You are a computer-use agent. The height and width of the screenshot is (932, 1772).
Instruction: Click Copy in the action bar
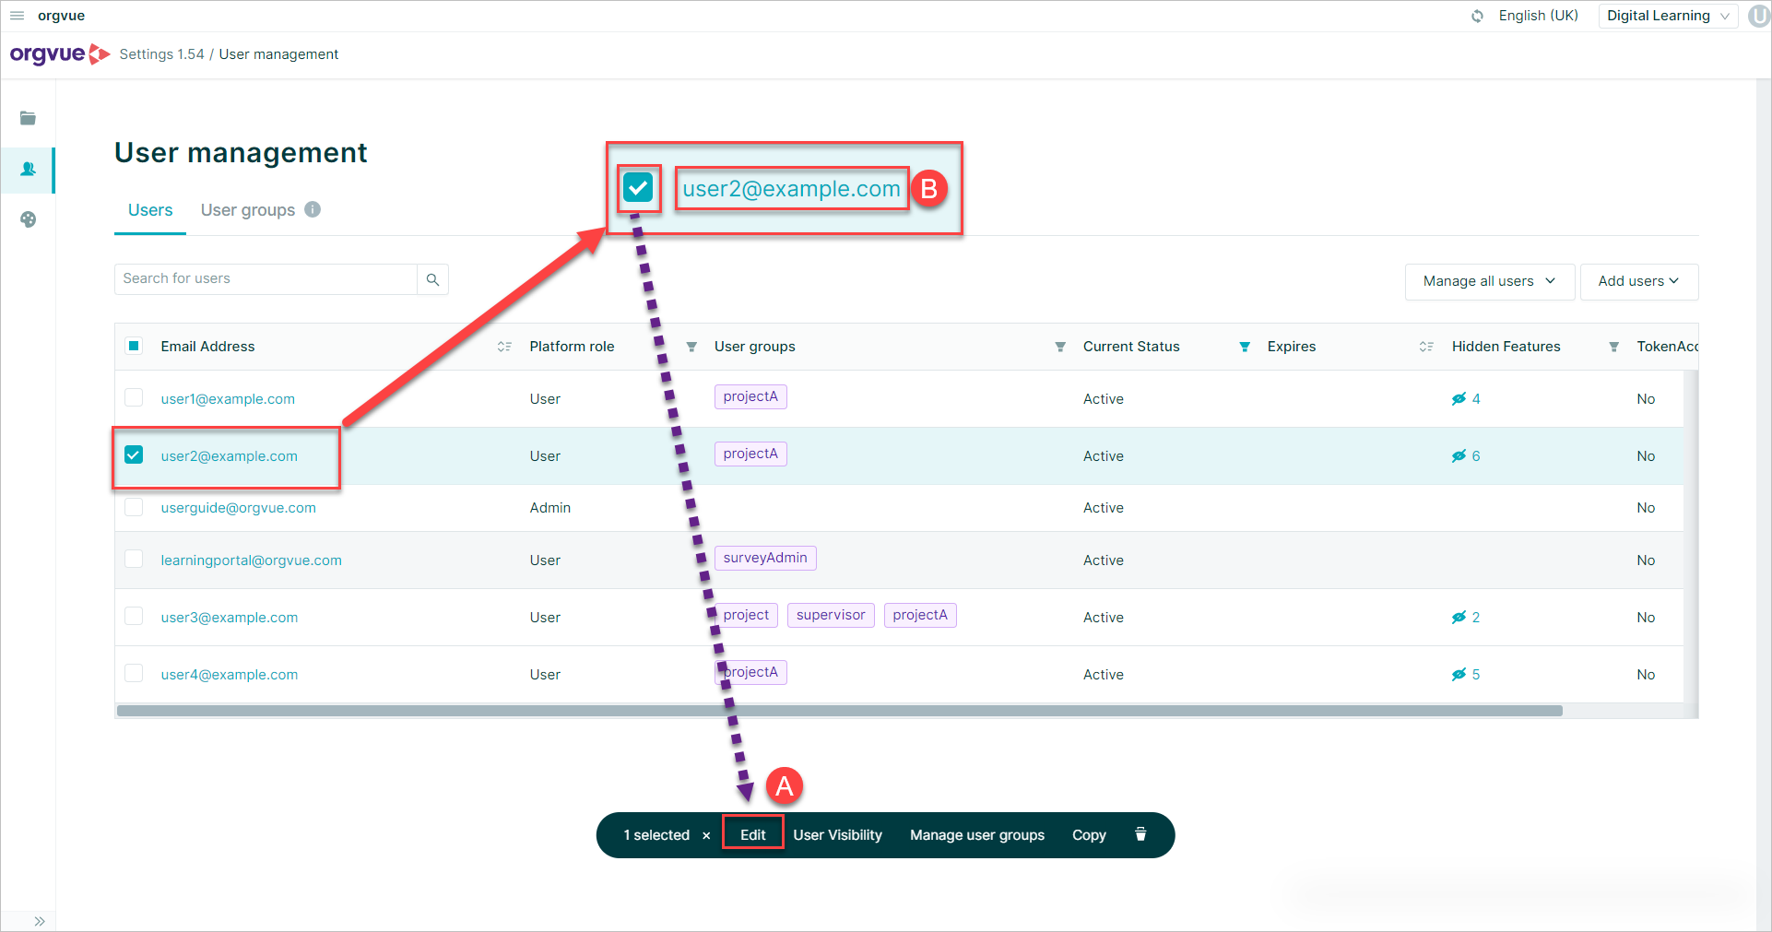(1089, 835)
